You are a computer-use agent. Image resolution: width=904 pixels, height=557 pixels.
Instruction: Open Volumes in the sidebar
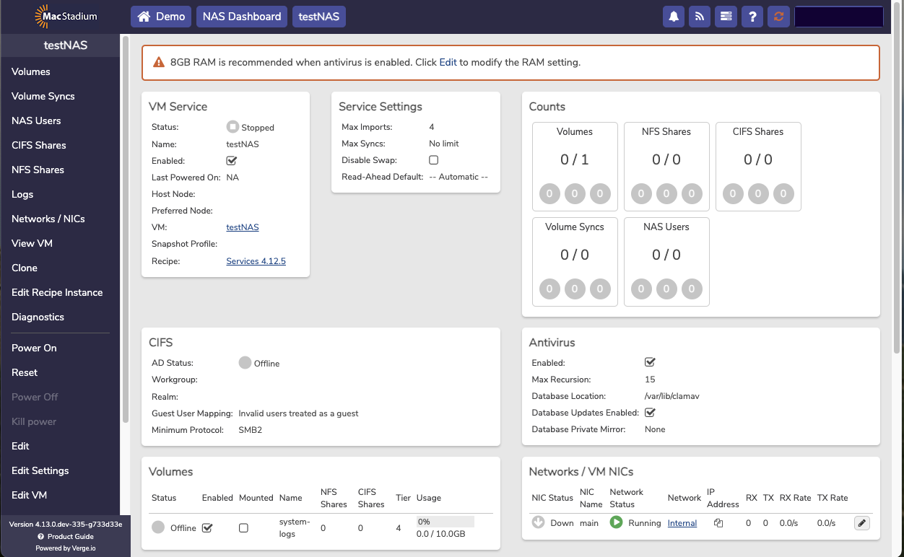(31, 71)
